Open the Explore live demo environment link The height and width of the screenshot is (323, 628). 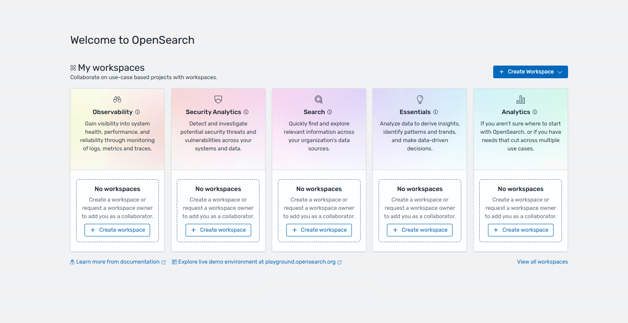click(x=257, y=262)
